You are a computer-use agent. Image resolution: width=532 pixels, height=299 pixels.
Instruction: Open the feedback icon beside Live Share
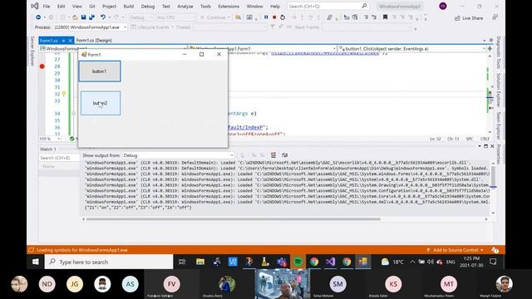click(495, 17)
